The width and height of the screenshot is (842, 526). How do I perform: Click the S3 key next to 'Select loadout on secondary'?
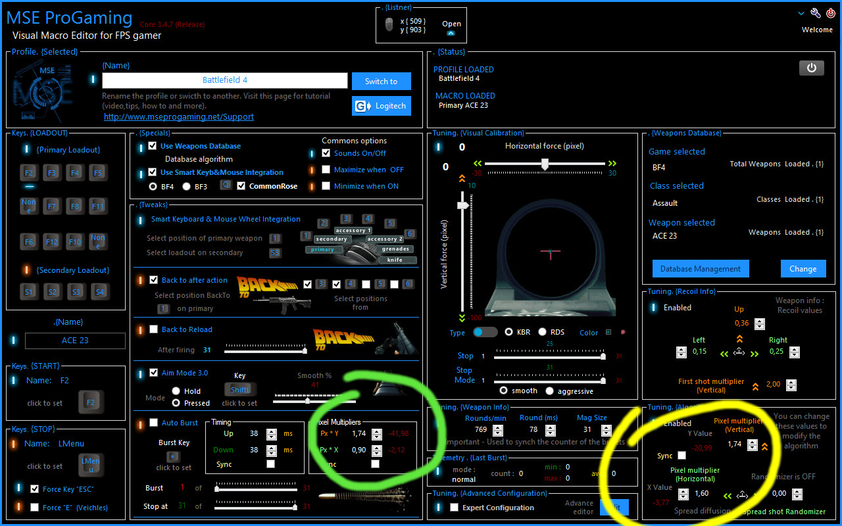click(274, 252)
